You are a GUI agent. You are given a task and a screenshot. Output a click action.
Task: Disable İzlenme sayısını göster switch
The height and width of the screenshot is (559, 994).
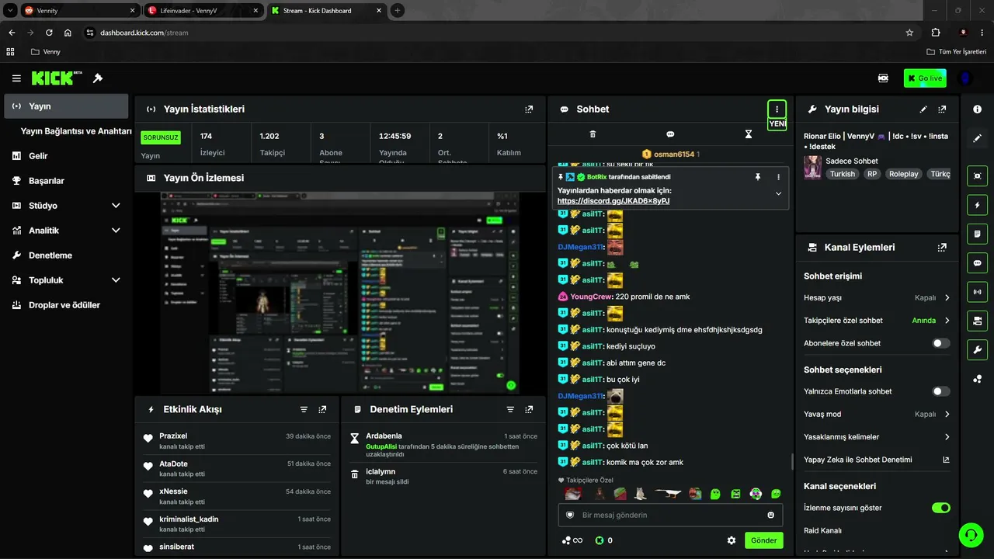coord(940,508)
